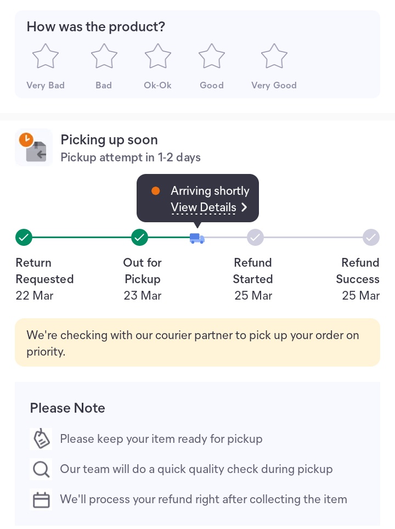The image size is (395, 529).
Task: Click the tag icon for item pickup
Action: point(41,439)
